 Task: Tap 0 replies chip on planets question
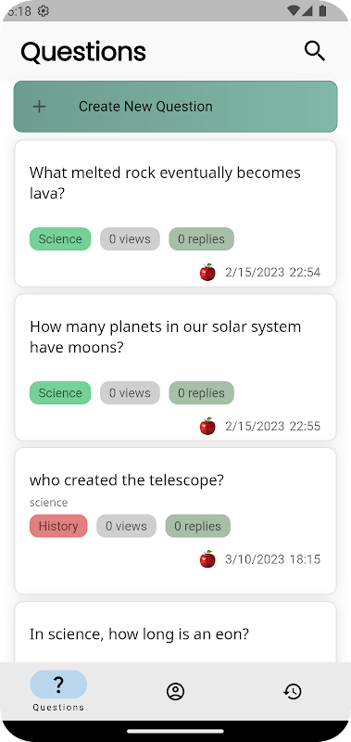click(x=201, y=392)
